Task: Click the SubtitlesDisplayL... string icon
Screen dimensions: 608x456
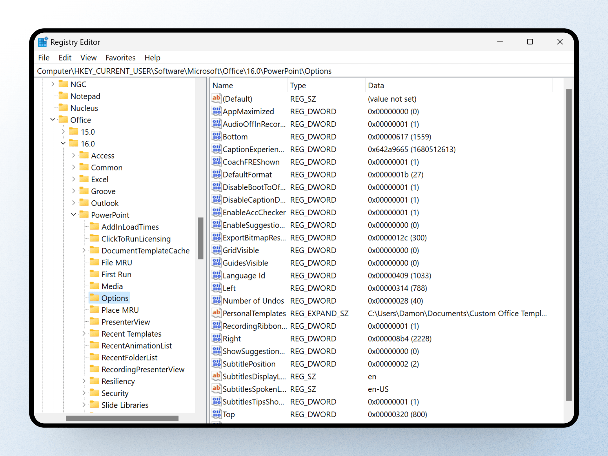Action: click(217, 376)
